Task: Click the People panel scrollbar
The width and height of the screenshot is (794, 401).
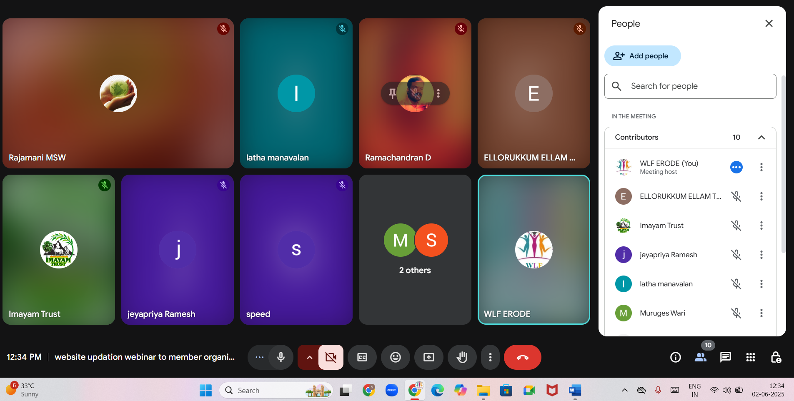Action: (x=783, y=164)
